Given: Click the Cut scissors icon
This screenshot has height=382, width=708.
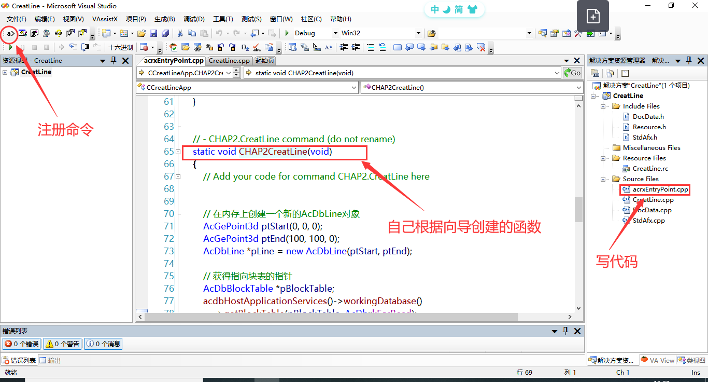Looking at the screenshot, I should pyautogui.click(x=180, y=33).
